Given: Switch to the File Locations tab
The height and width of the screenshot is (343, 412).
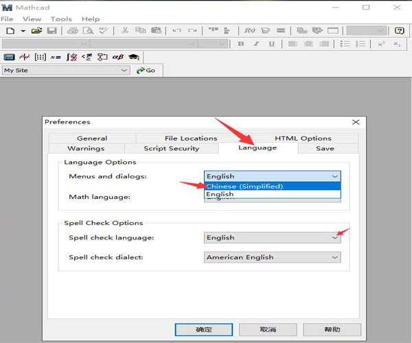Looking at the screenshot, I should [x=190, y=139].
